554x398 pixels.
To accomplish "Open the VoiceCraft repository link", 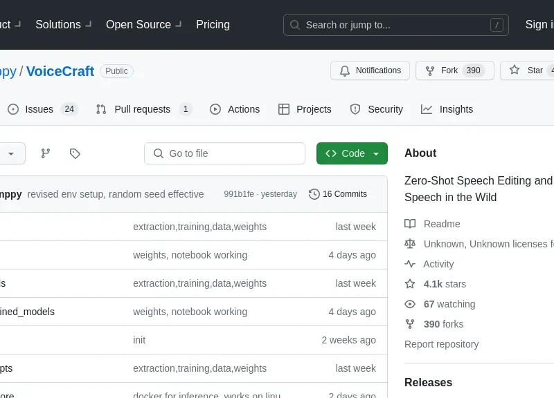I will coord(60,71).
